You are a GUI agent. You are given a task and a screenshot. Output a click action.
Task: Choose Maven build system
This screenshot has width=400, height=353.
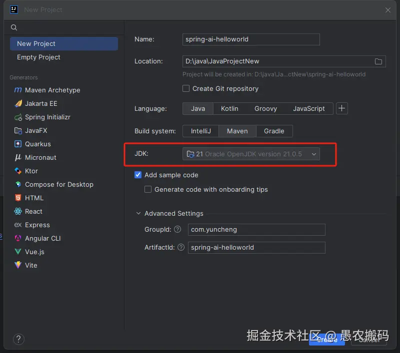click(x=237, y=131)
